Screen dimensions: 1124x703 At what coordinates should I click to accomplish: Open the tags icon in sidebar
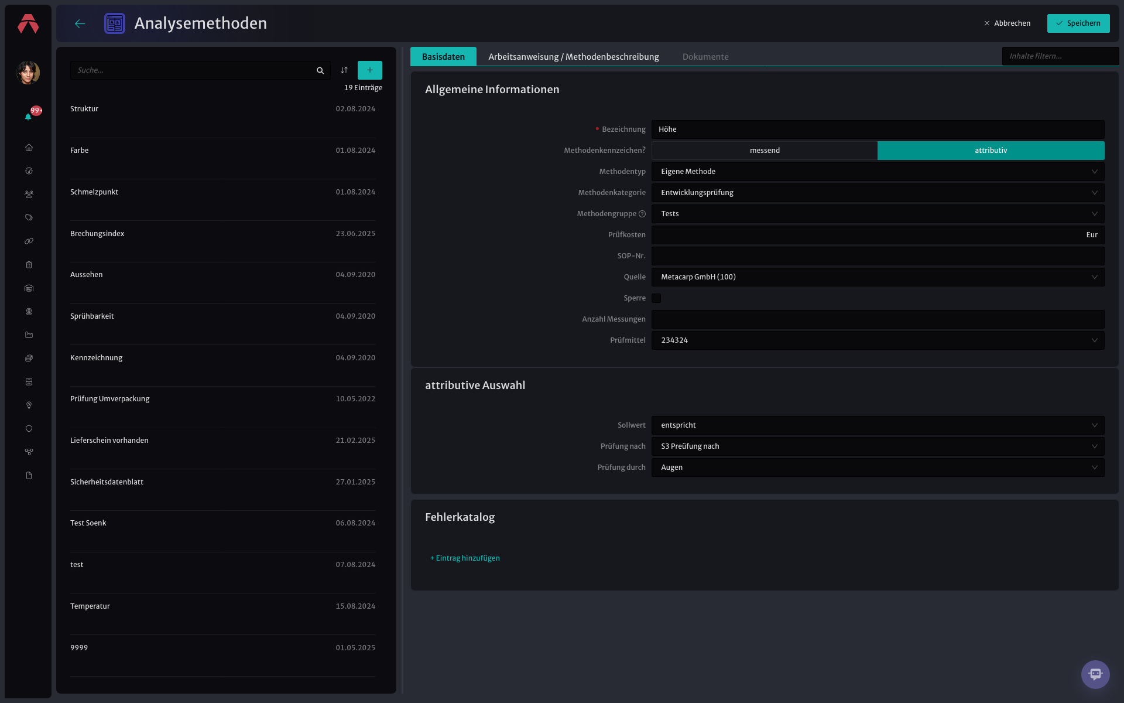tap(29, 218)
